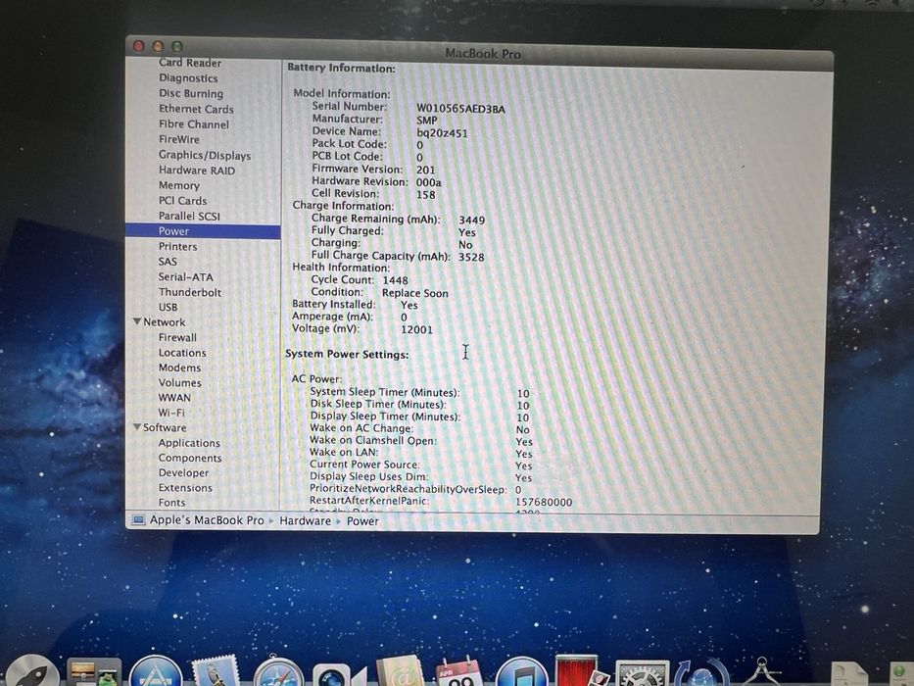Select Parallel SCSI in the sidebar
Screen dimensions: 914x686
(189, 216)
